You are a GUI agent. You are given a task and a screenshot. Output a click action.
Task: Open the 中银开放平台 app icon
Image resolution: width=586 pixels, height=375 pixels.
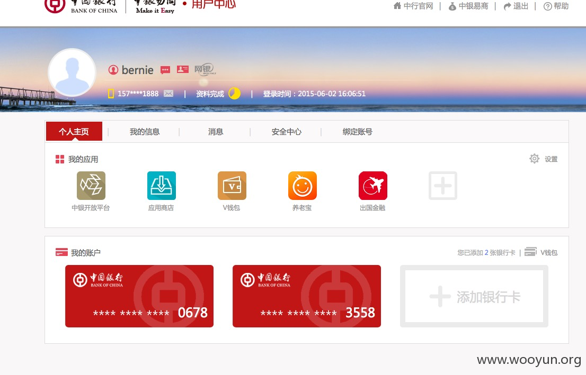coord(91,186)
